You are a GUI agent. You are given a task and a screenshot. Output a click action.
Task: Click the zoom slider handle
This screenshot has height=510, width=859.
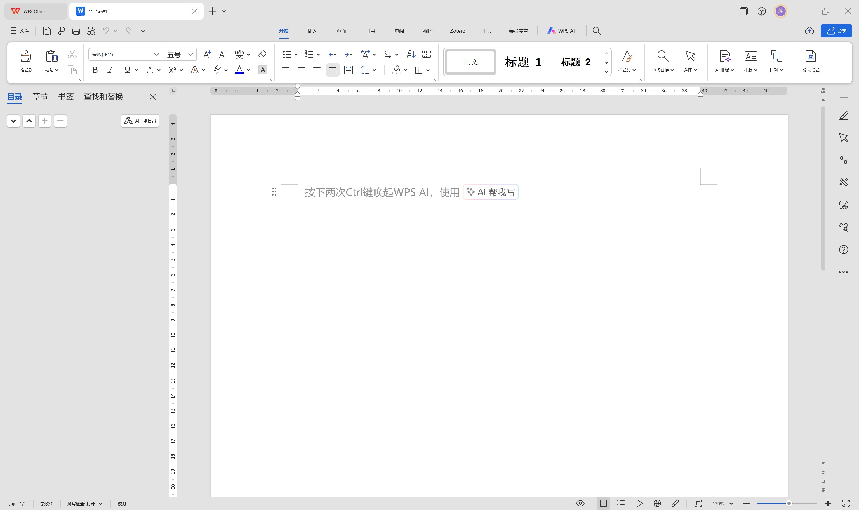tap(789, 504)
